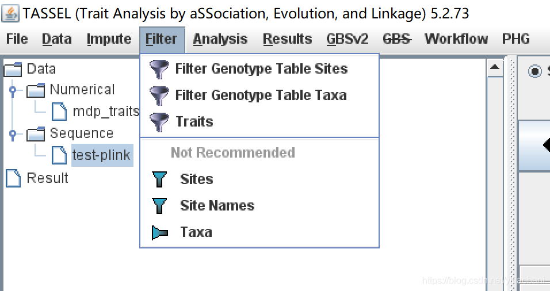Screen dimensions: 550x291
Task: Click the teal filter icon beside Site Names
Action: point(159,205)
